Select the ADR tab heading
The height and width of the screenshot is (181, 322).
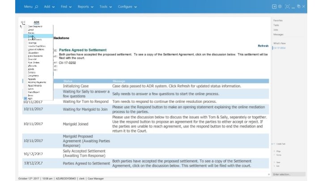[x=36, y=22]
